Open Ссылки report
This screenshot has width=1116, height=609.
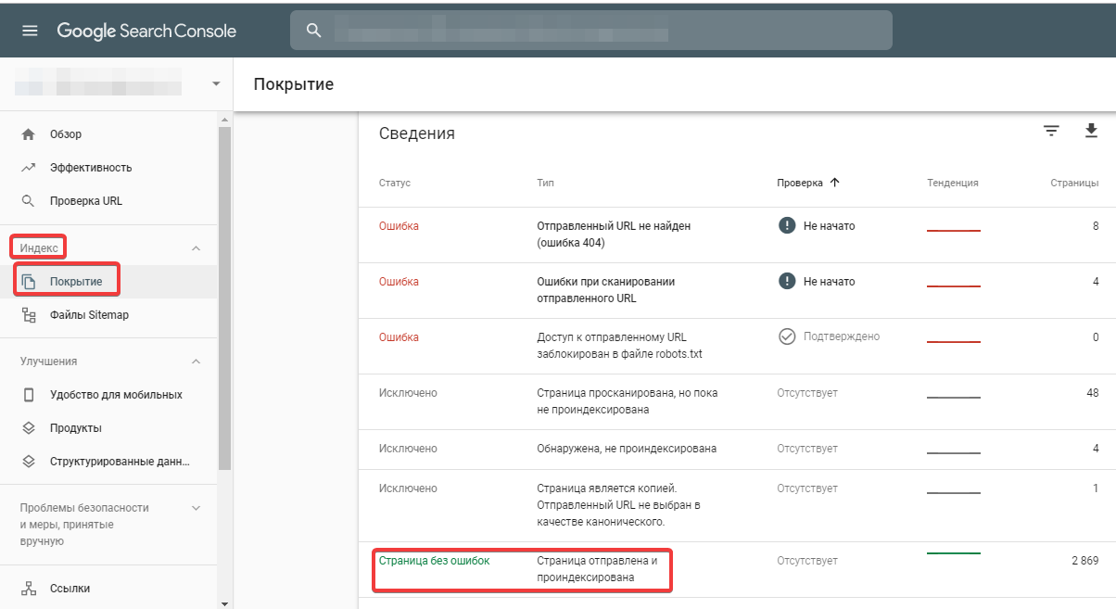(x=70, y=589)
